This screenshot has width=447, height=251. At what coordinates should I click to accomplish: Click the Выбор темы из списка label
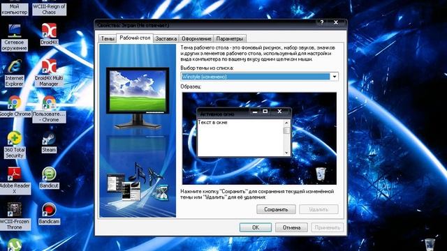[207, 68]
